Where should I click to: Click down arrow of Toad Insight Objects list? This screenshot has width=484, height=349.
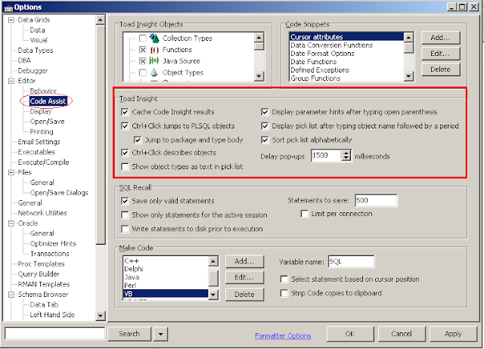(x=259, y=76)
